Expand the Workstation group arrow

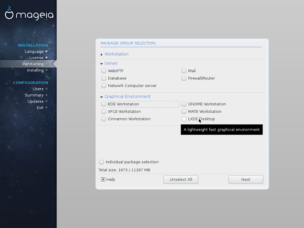101,54
